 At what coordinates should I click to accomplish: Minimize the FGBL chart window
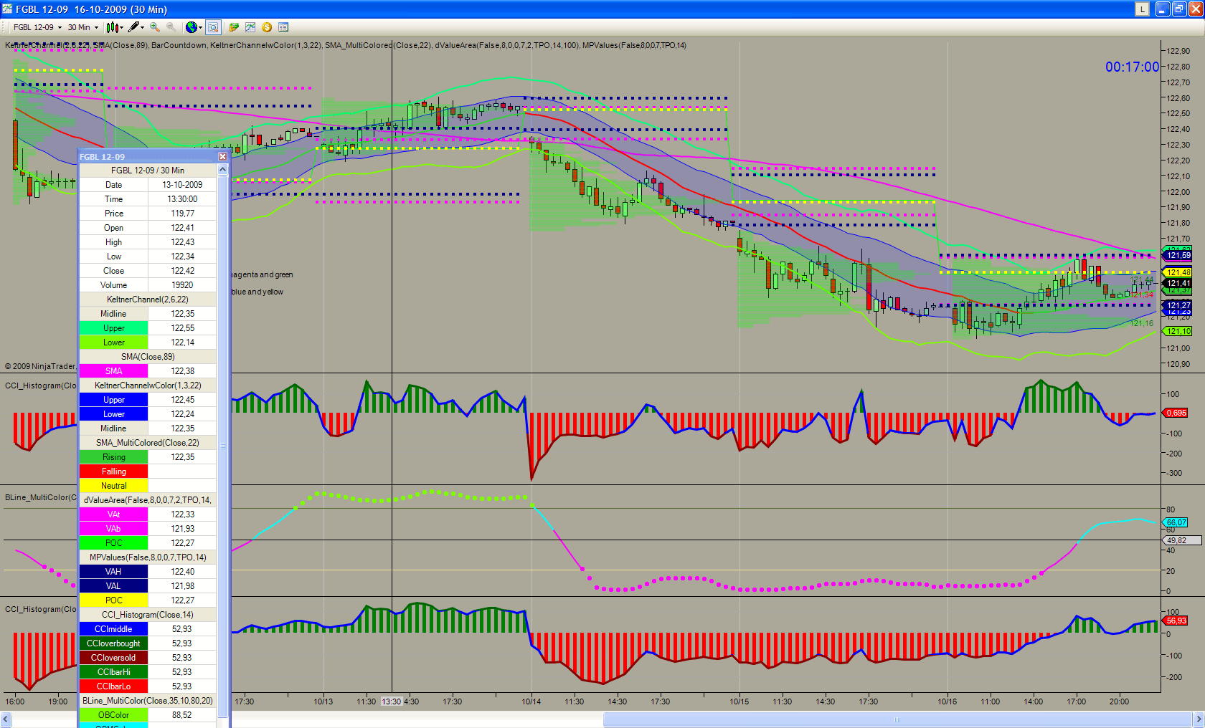pos(1163,9)
